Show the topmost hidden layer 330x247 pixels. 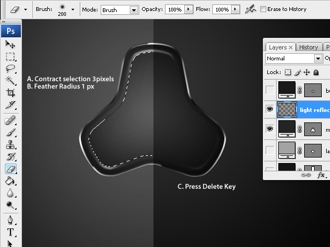[269, 89]
